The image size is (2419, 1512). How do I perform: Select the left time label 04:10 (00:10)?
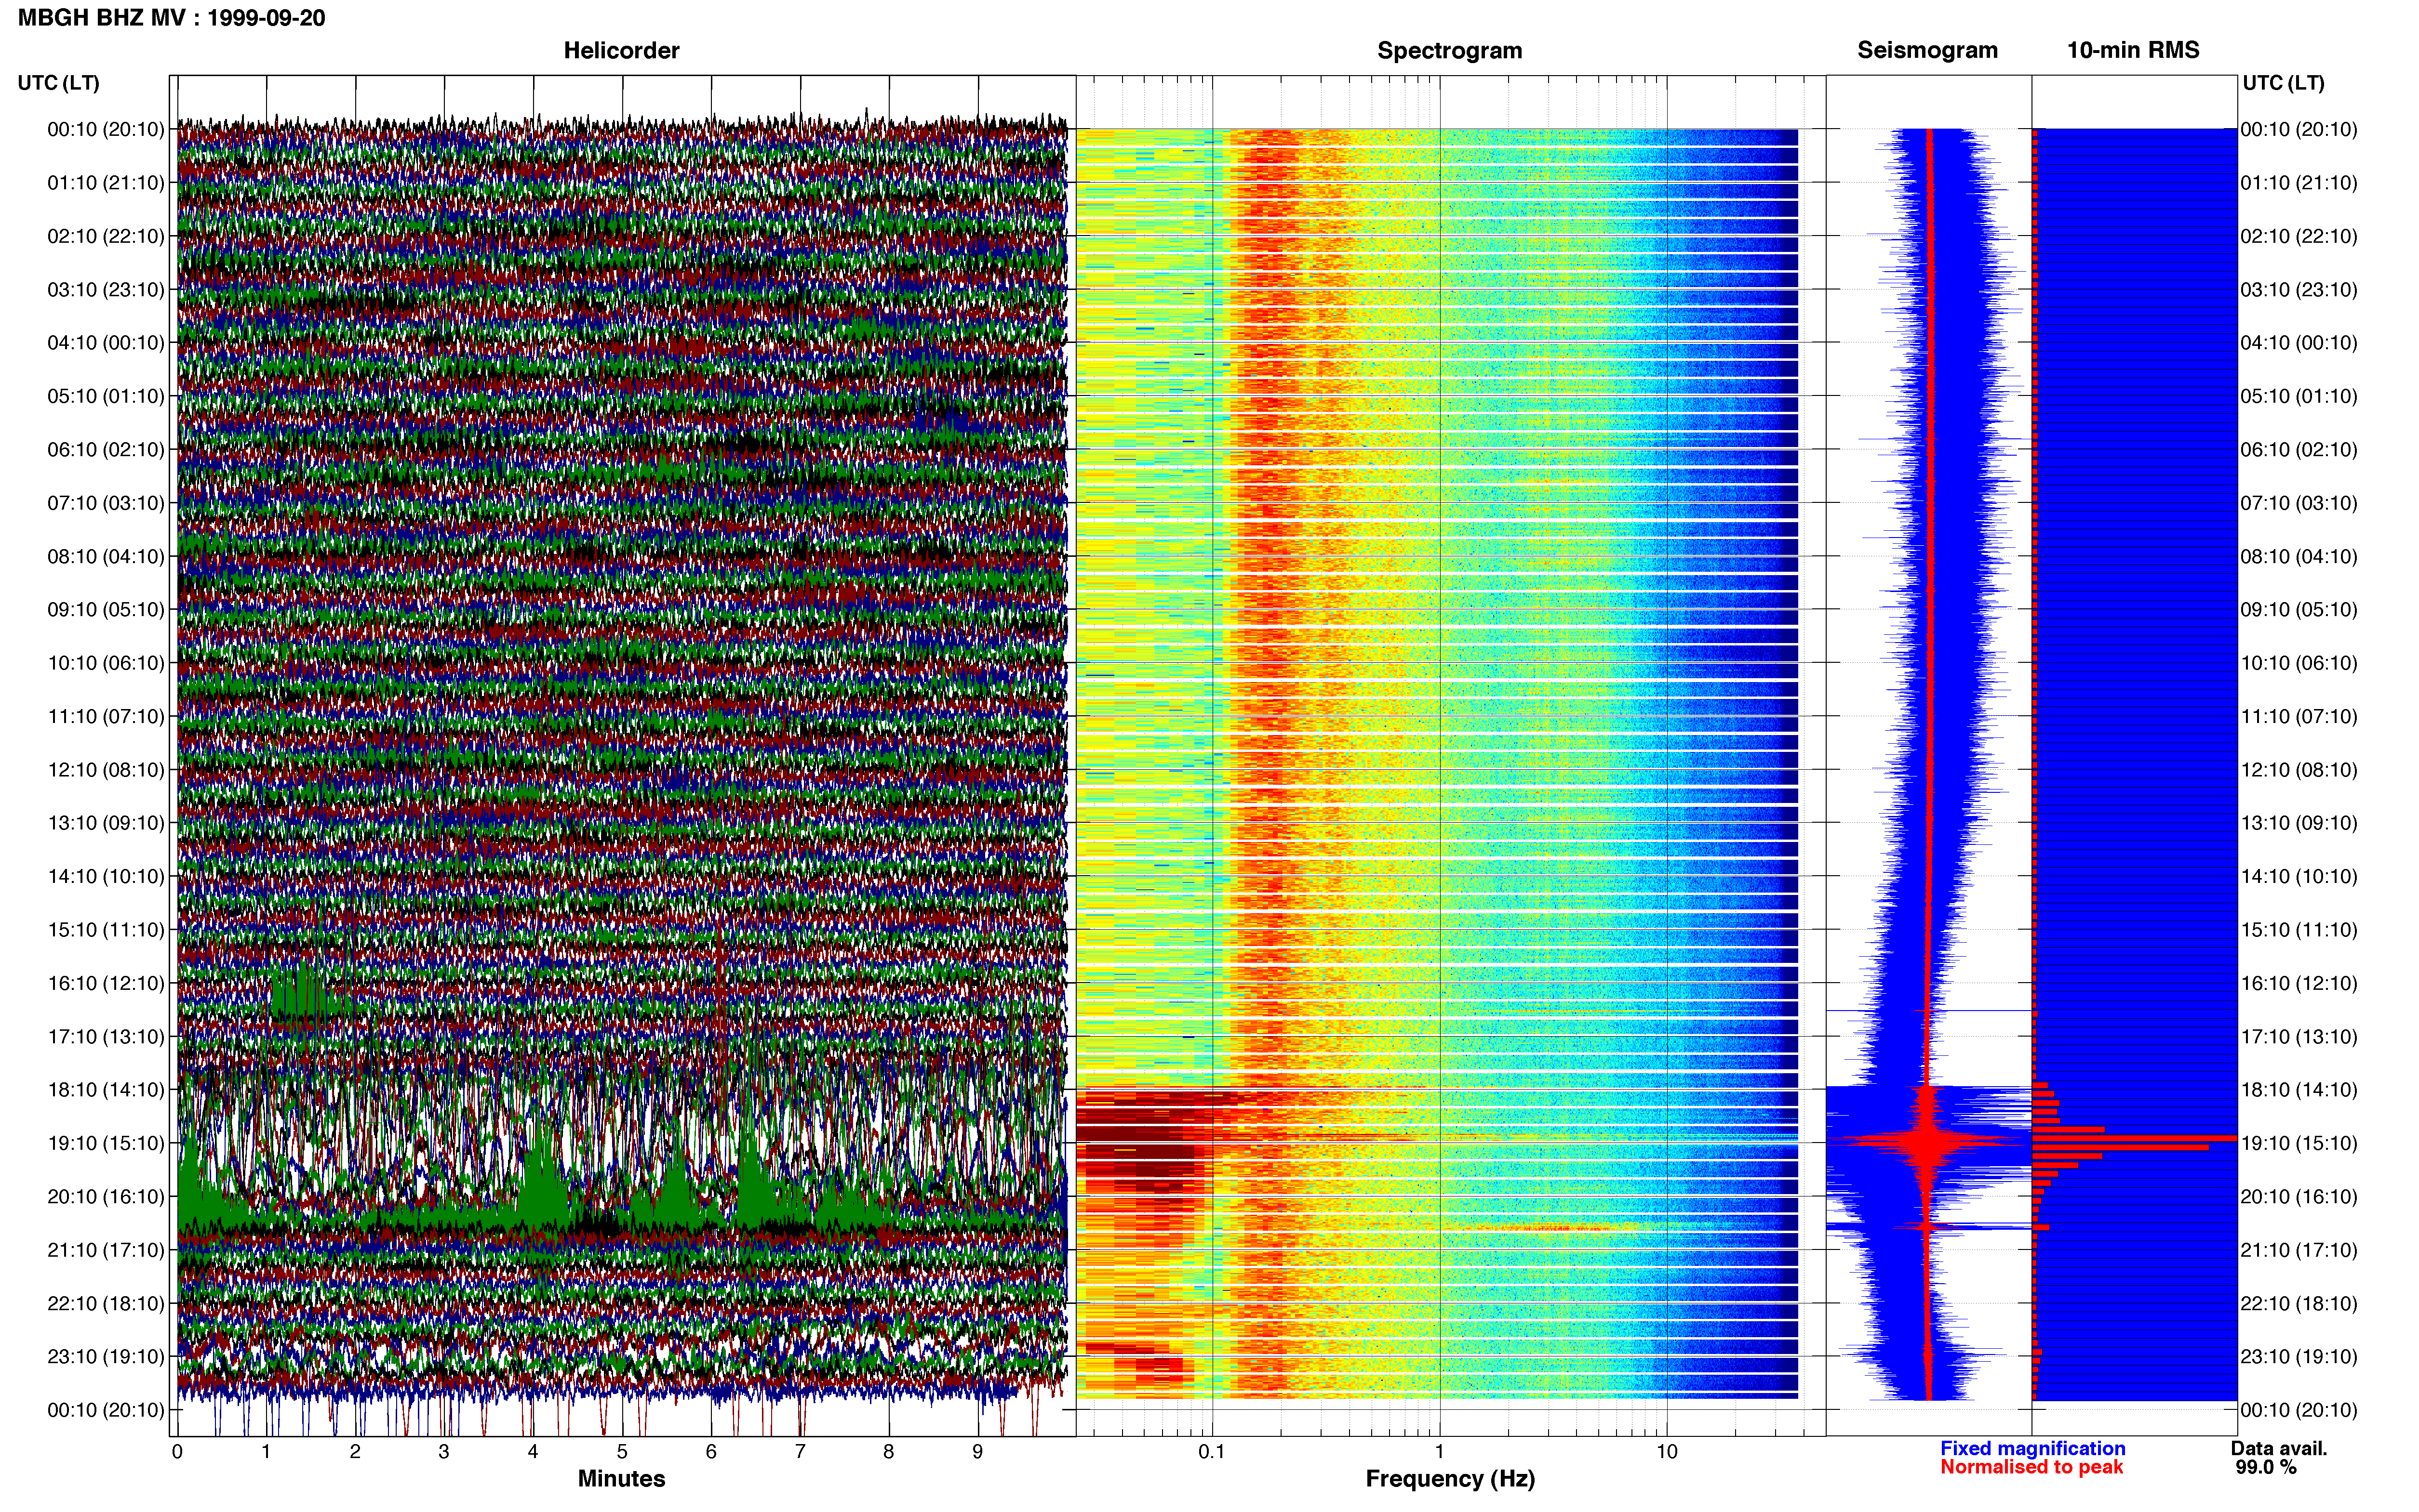[x=105, y=343]
